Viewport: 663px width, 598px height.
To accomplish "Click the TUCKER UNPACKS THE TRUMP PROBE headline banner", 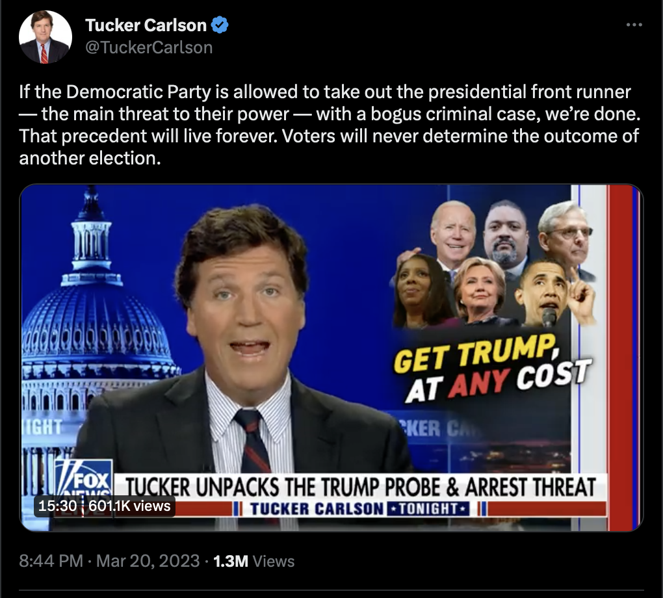I will pyautogui.click(x=360, y=486).
